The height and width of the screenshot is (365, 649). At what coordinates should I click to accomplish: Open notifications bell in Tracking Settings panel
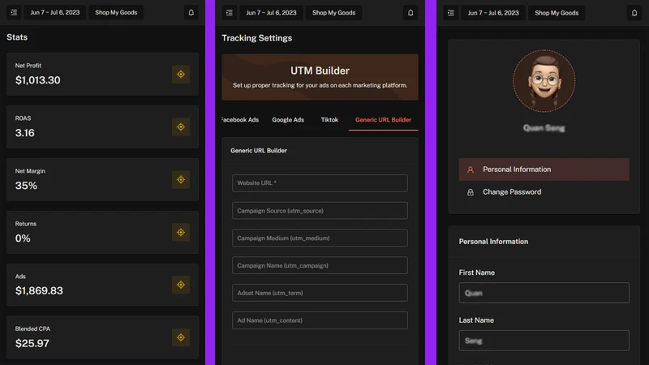[x=410, y=13]
